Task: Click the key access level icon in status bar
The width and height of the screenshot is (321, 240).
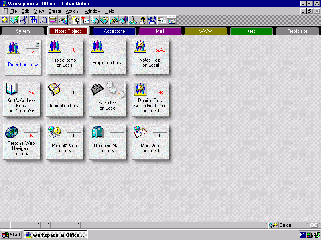Action: click(273, 225)
